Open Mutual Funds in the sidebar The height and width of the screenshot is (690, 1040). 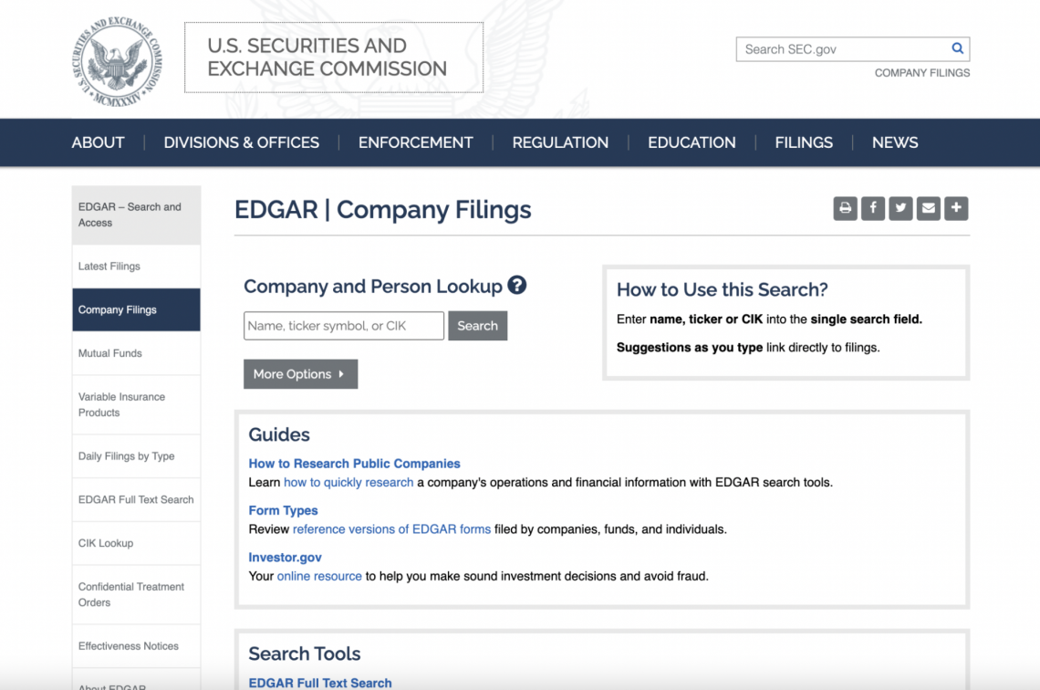[x=136, y=353]
